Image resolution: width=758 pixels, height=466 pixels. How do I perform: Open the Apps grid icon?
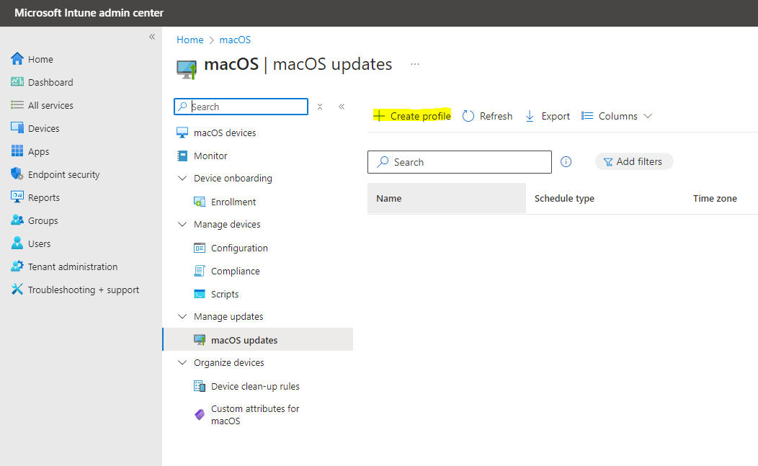click(x=17, y=151)
